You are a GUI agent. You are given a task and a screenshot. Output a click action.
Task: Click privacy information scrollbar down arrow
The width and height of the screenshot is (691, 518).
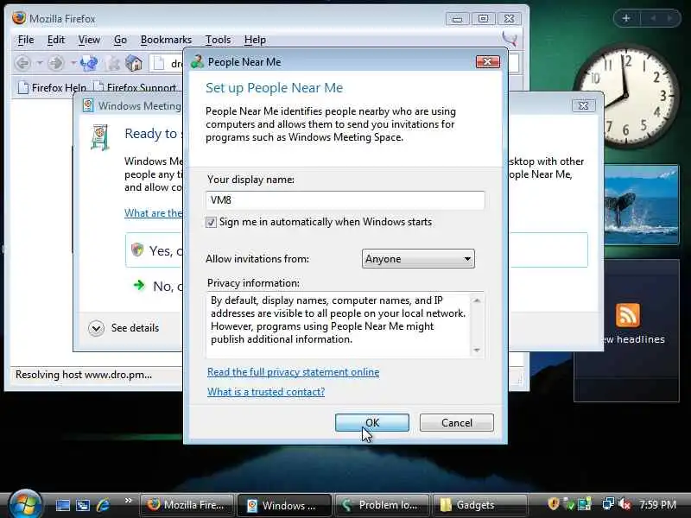[477, 351]
